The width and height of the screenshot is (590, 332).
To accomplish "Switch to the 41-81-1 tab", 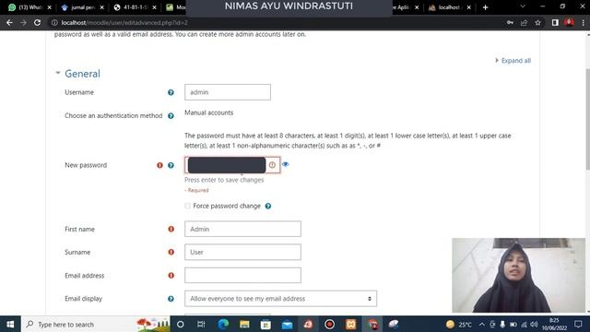I will click(136, 7).
